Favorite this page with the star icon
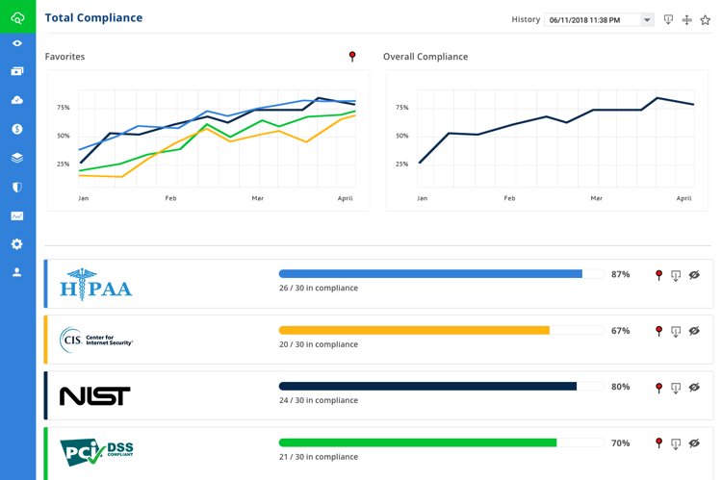The image size is (722, 480). (705, 19)
